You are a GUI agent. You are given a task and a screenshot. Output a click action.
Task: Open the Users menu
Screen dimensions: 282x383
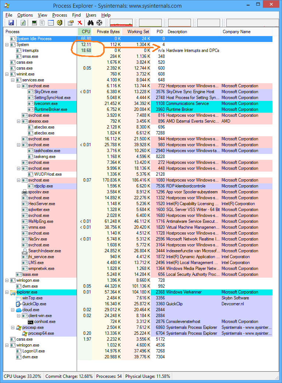pyautogui.click(x=91, y=15)
